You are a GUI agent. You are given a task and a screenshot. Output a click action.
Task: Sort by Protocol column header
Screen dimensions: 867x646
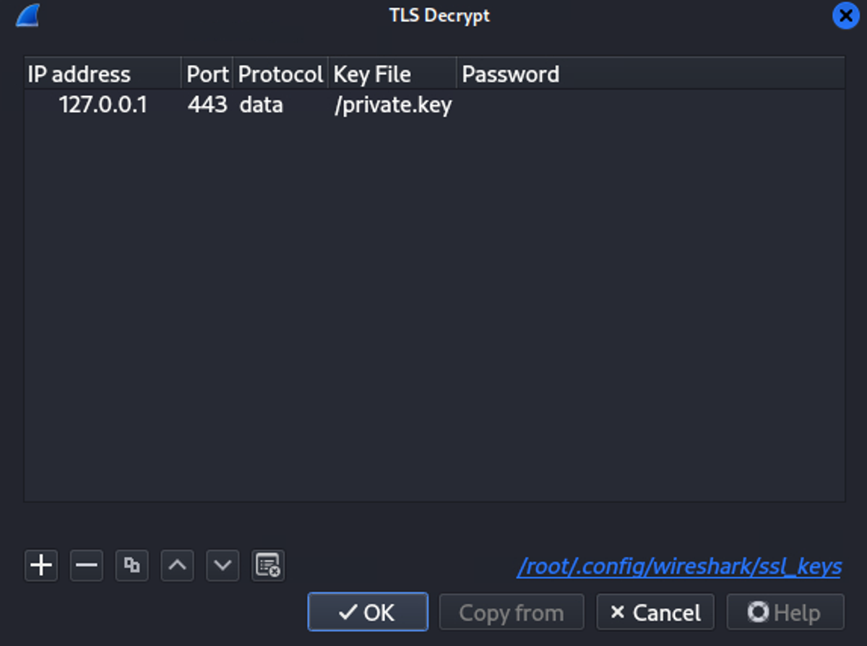click(x=280, y=74)
